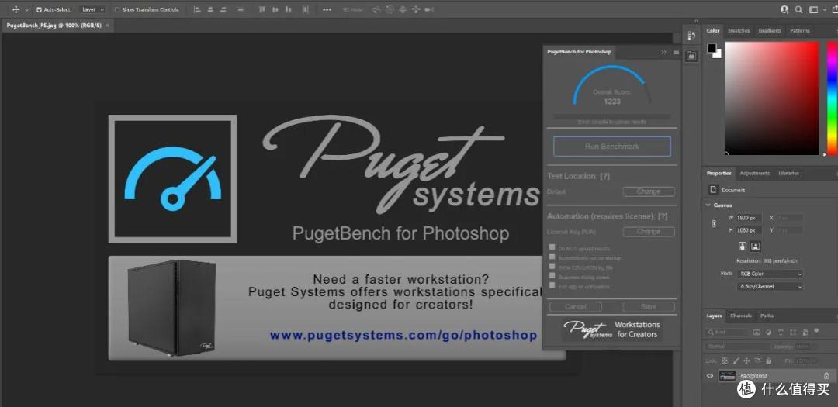838x407 pixels.
Task: Open the 8 Bits/Channel dropdown
Action: click(770, 286)
